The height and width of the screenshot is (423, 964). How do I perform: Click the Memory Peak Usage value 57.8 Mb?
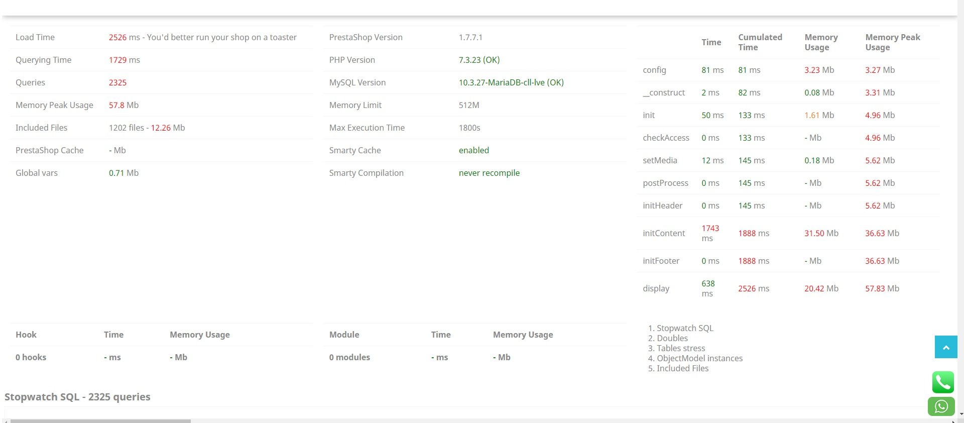click(124, 105)
